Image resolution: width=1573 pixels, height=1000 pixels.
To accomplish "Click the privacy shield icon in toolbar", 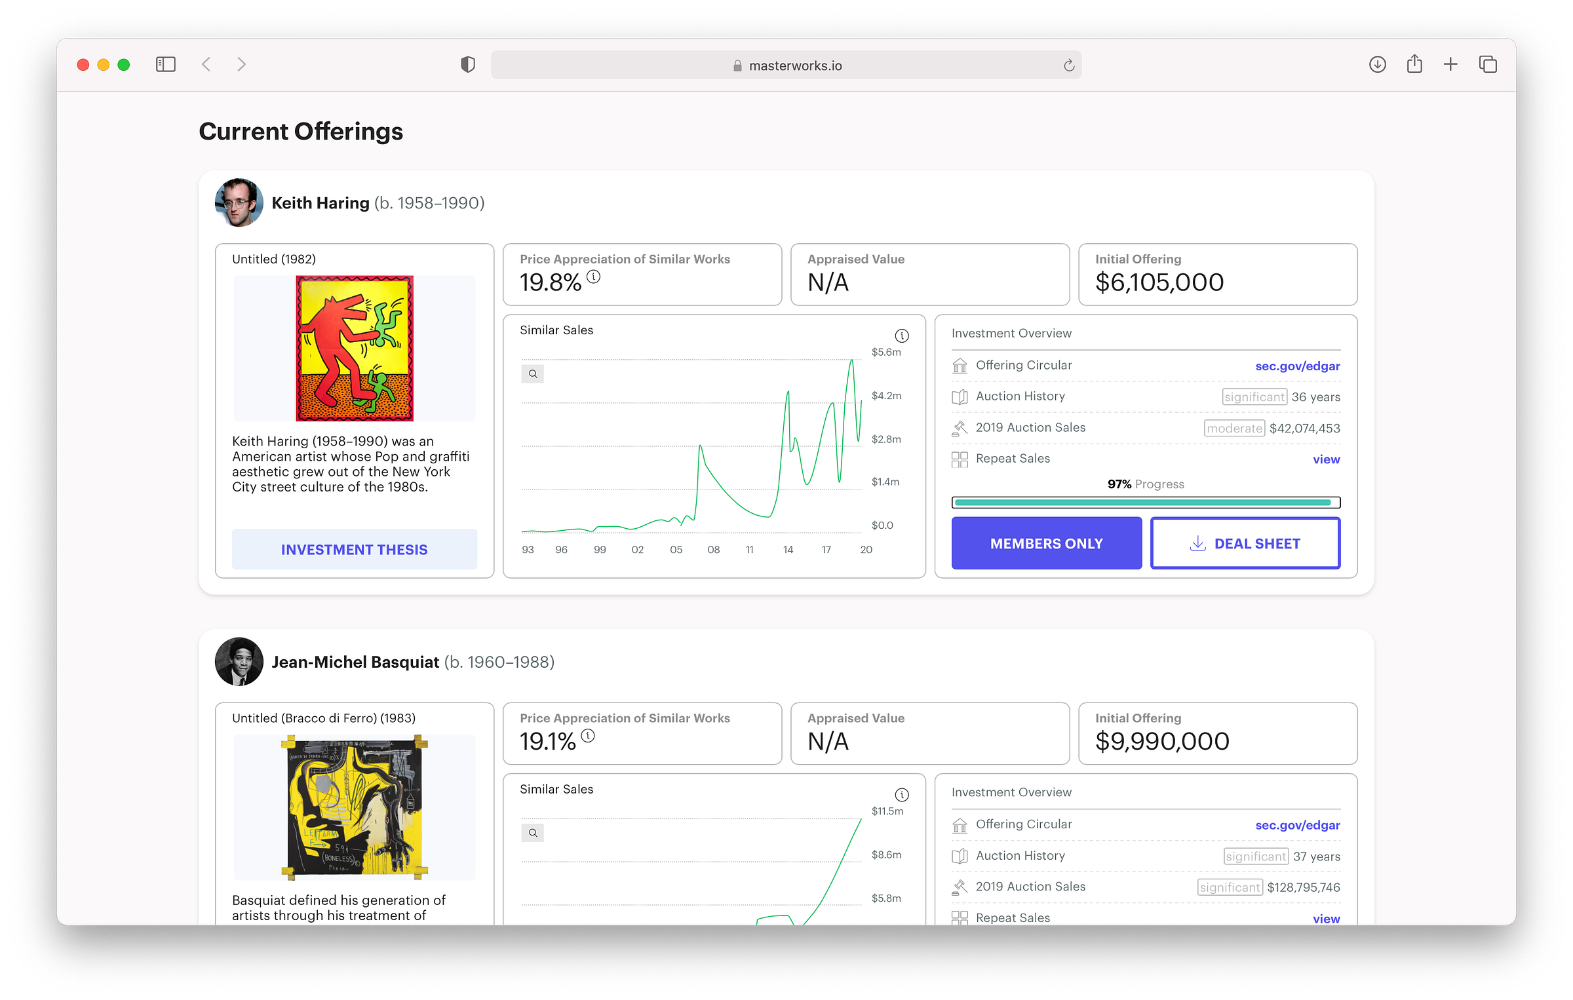I will click(467, 64).
